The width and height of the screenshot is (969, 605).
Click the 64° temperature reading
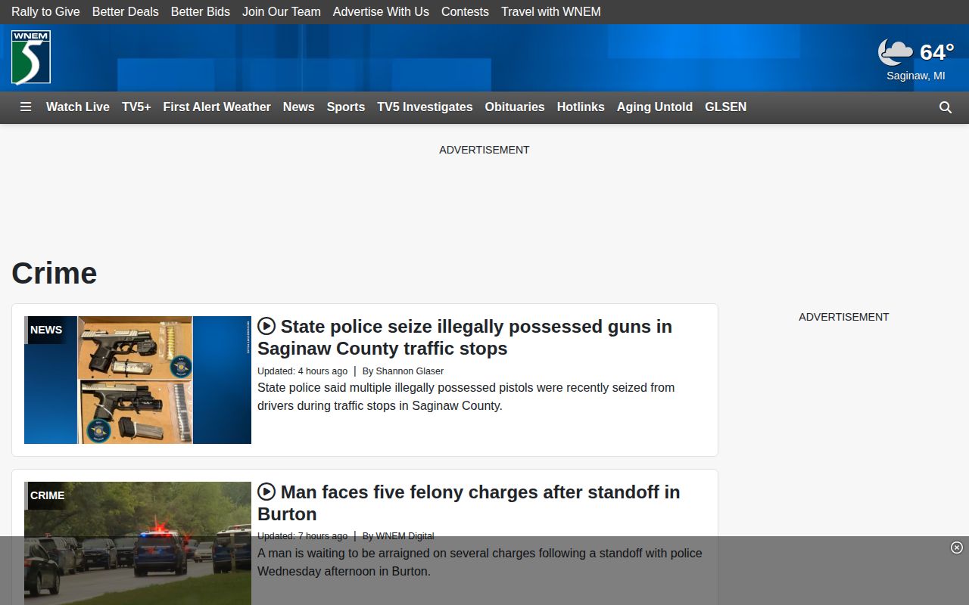(x=937, y=52)
